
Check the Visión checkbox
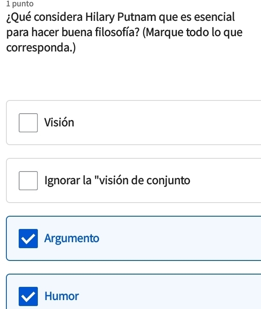28,123
